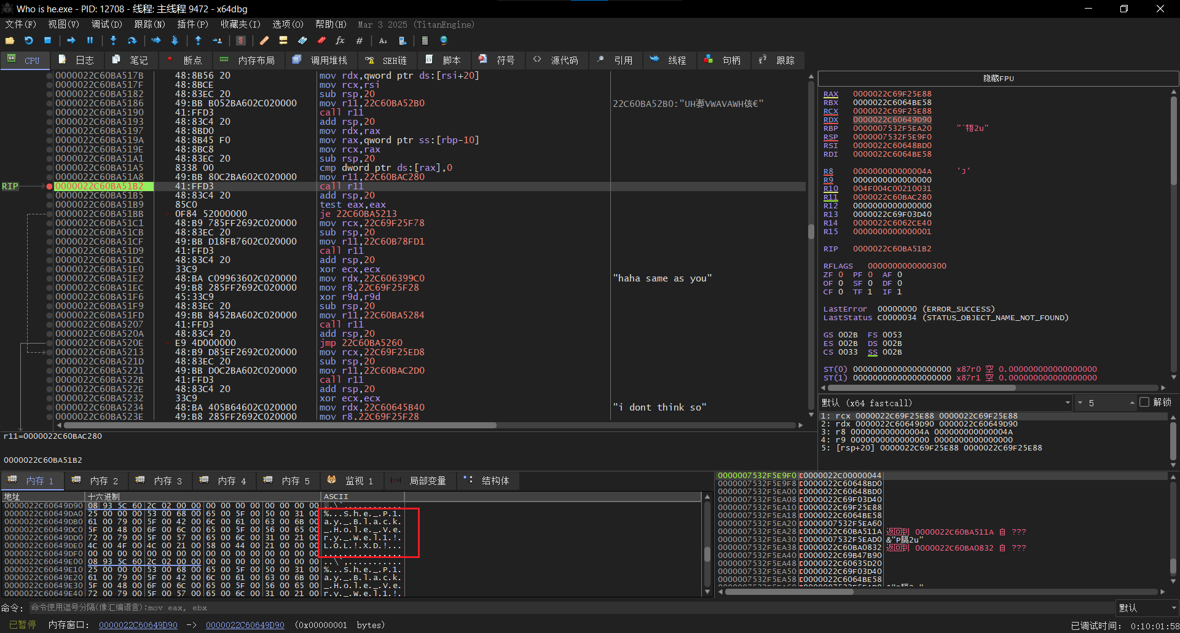1180x633 pixels.
Task: Open the 默认 (x64 fastcall) calling convention dropdown
Action: pyautogui.click(x=946, y=403)
